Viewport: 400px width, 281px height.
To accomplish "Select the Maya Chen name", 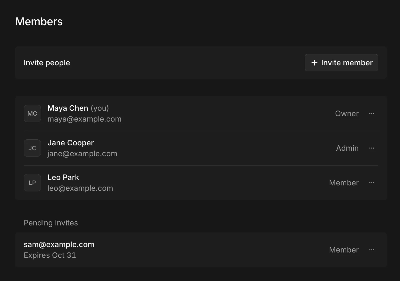I will [x=68, y=108].
